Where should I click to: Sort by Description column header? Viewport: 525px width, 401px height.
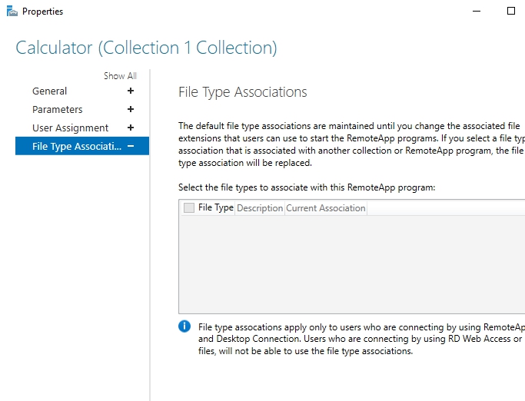coord(260,208)
